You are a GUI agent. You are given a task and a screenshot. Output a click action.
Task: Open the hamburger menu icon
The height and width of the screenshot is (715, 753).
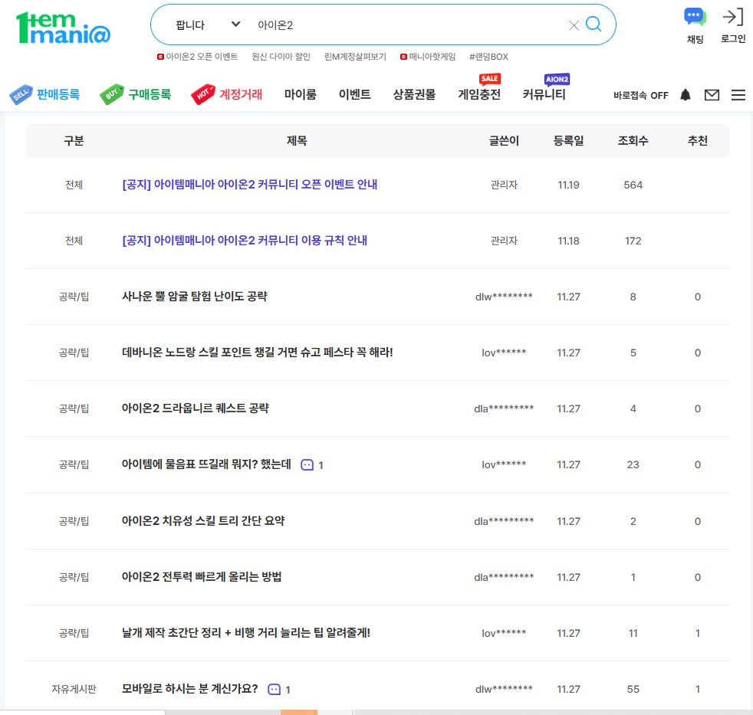point(738,95)
